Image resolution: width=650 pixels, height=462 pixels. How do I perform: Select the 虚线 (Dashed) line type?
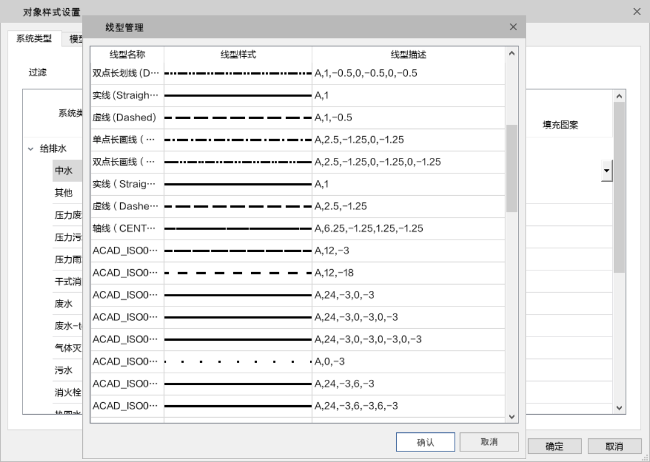pyautogui.click(x=298, y=118)
